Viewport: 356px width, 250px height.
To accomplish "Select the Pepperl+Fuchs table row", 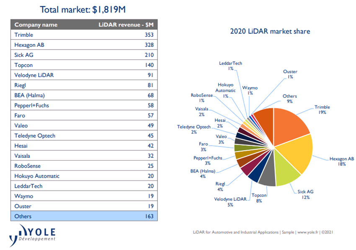I will click(84, 106).
